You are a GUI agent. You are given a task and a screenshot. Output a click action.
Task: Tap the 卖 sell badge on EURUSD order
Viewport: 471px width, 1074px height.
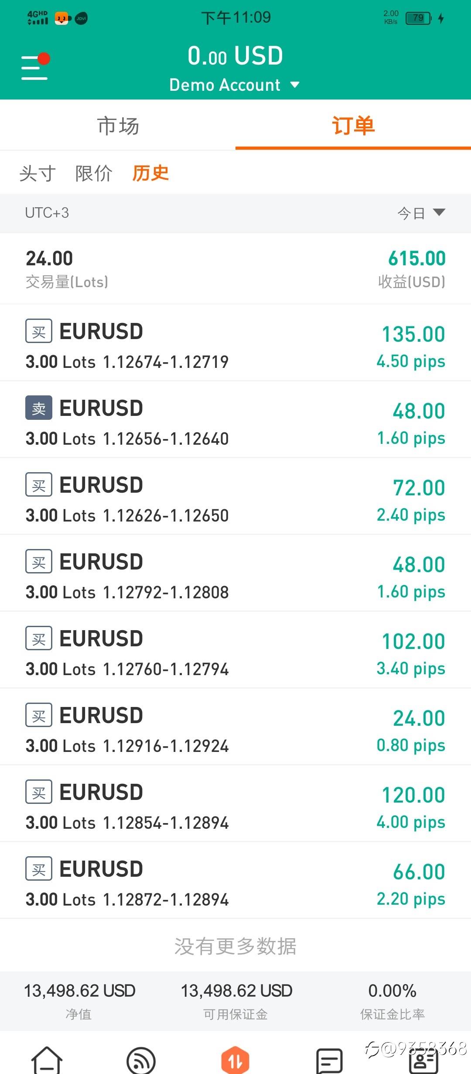click(39, 408)
